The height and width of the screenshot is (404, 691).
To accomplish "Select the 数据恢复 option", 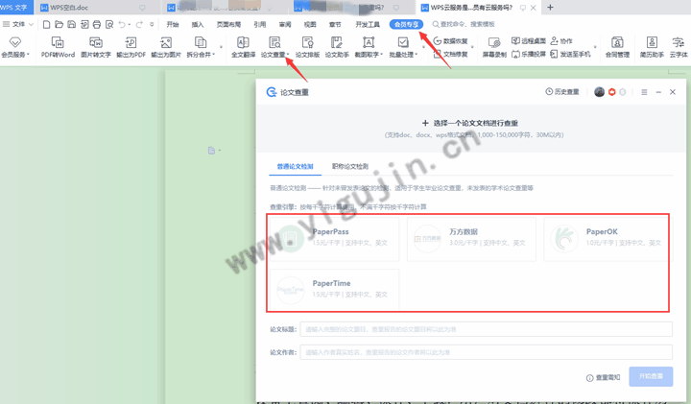I will (x=450, y=41).
